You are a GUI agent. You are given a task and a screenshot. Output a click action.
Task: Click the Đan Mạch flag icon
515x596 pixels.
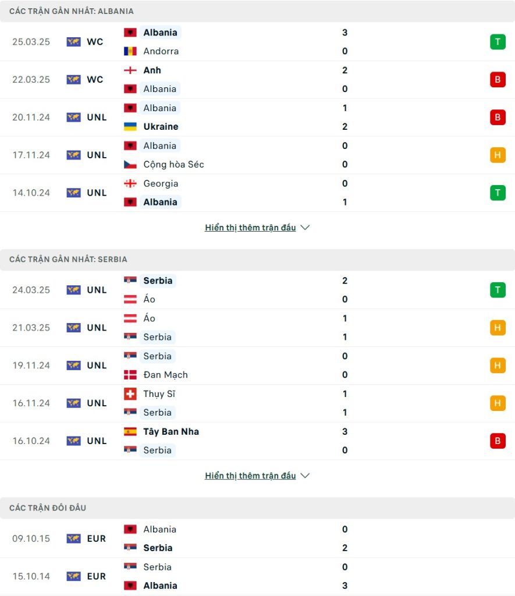pyautogui.click(x=130, y=375)
